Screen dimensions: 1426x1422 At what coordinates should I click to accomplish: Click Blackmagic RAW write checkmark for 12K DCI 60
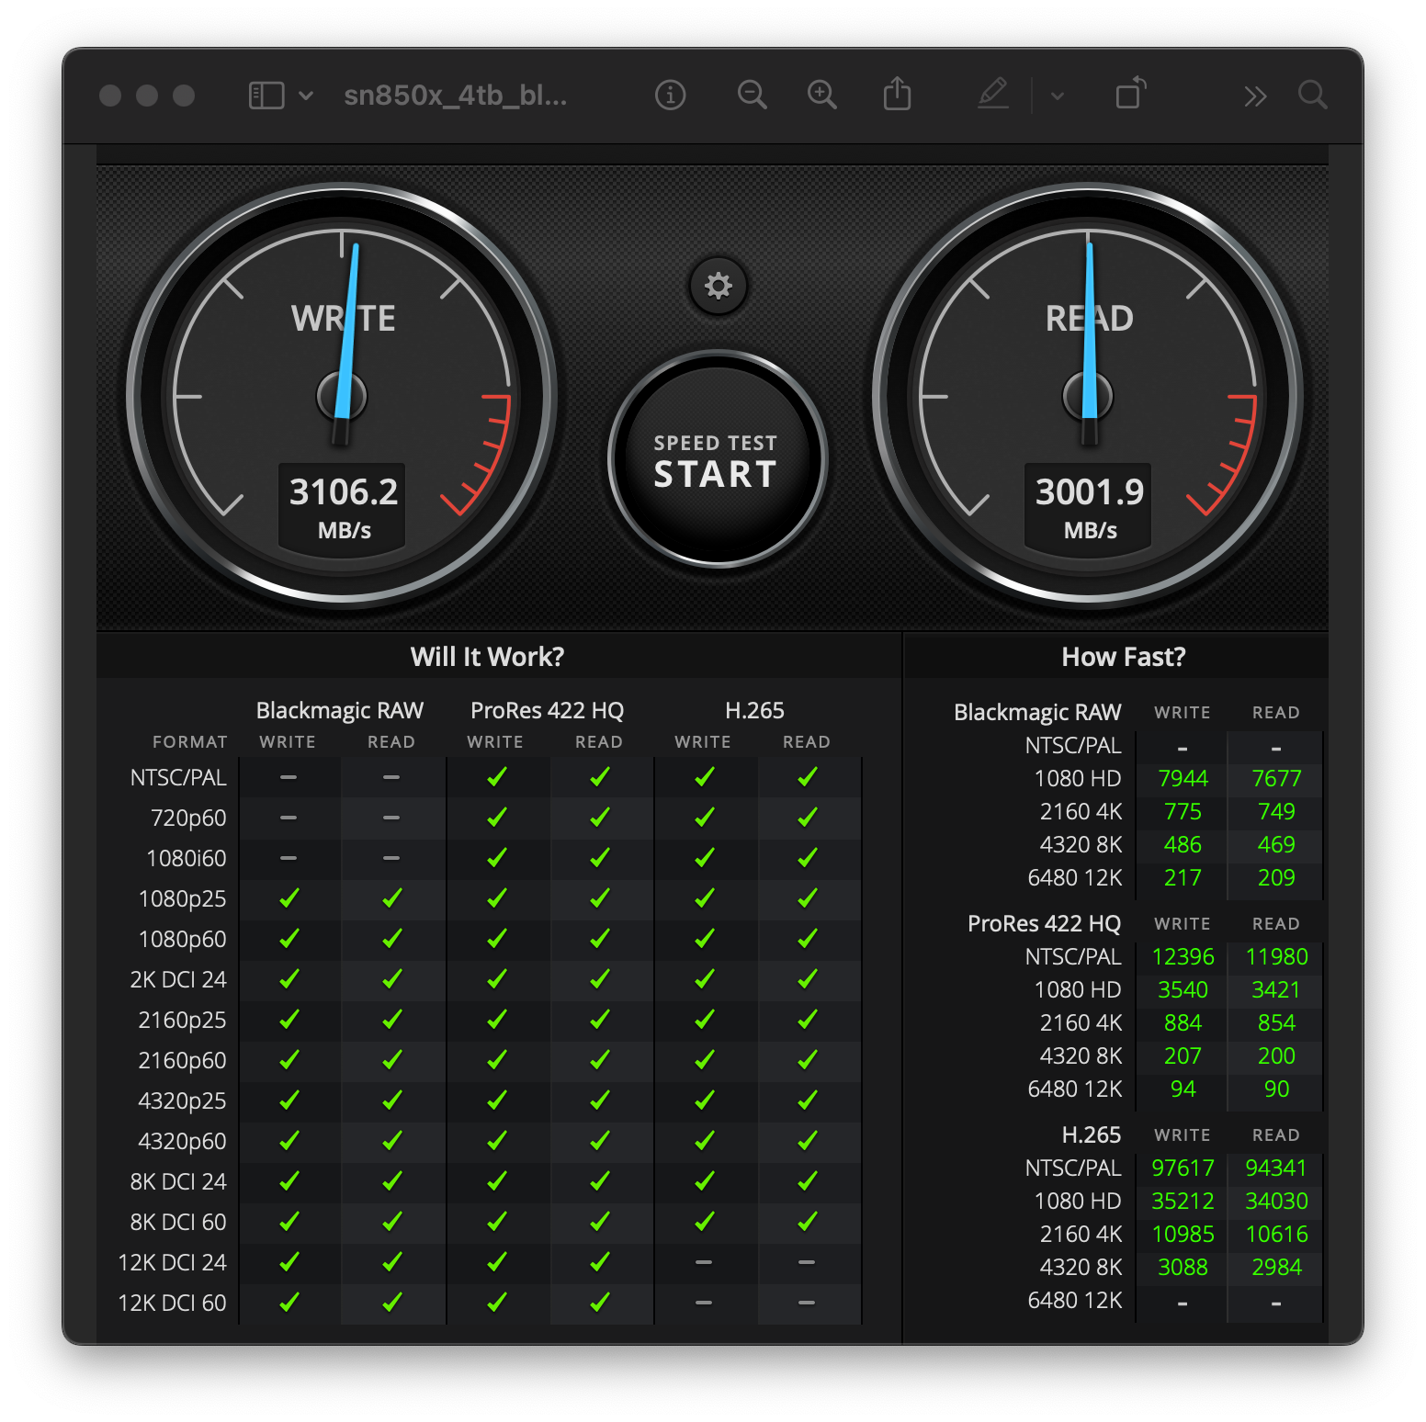[289, 1303]
